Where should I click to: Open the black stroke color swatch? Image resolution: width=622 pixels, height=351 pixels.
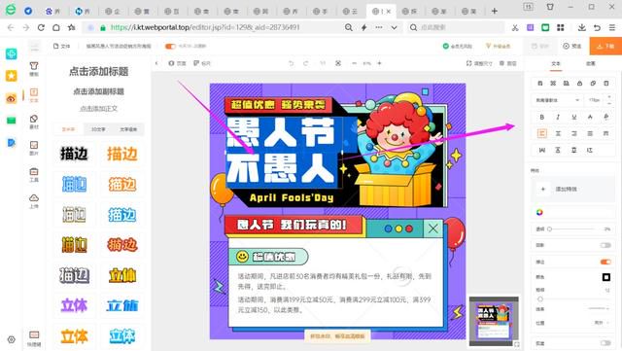click(606, 277)
